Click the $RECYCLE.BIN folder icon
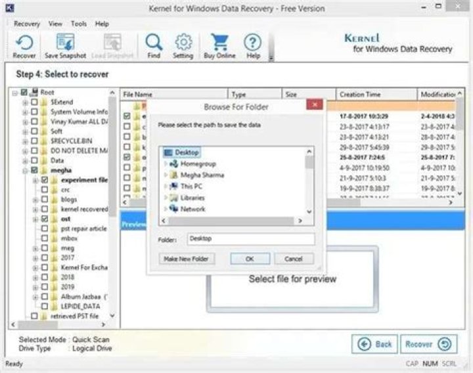The width and height of the screenshot is (473, 373). pos(44,141)
